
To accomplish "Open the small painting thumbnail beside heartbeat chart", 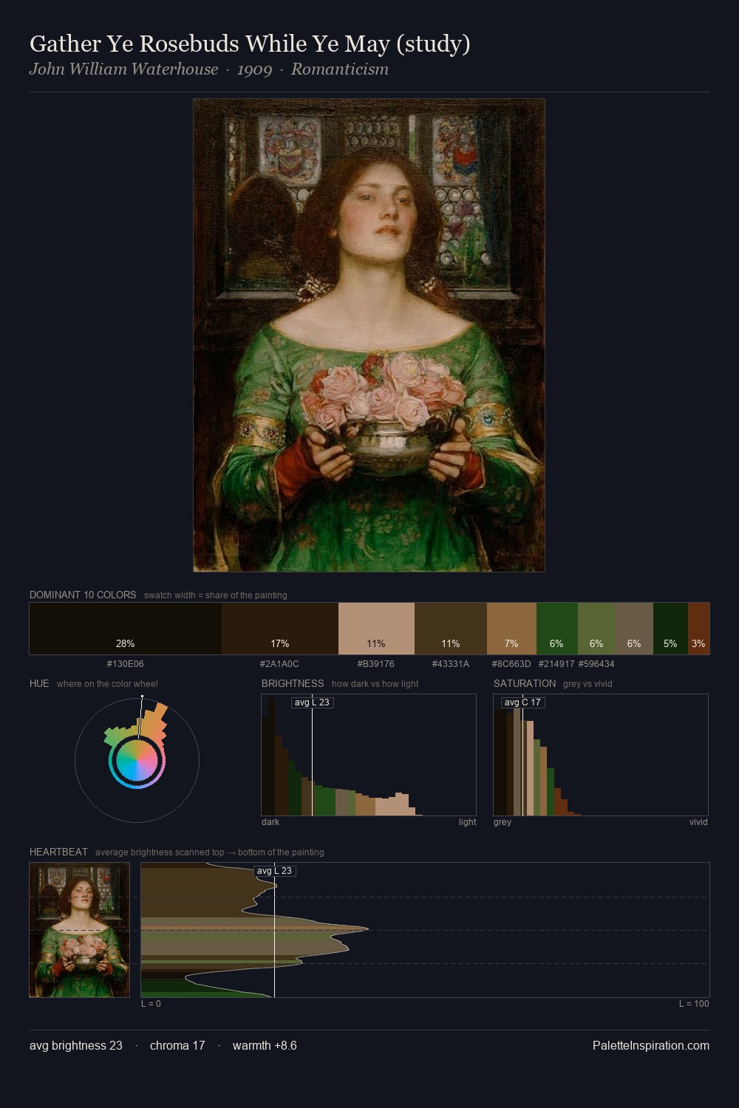I will [80, 930].
